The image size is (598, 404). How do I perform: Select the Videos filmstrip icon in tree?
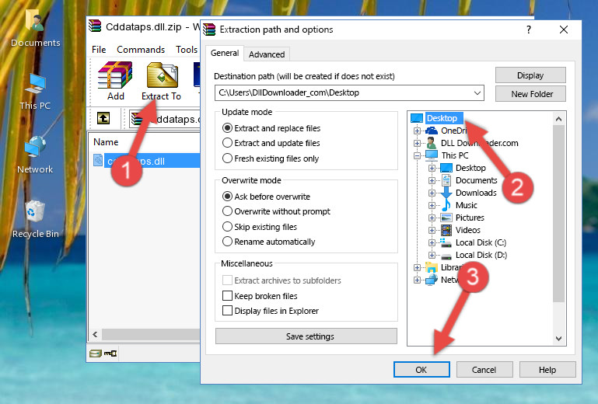(x=446, y=230)
